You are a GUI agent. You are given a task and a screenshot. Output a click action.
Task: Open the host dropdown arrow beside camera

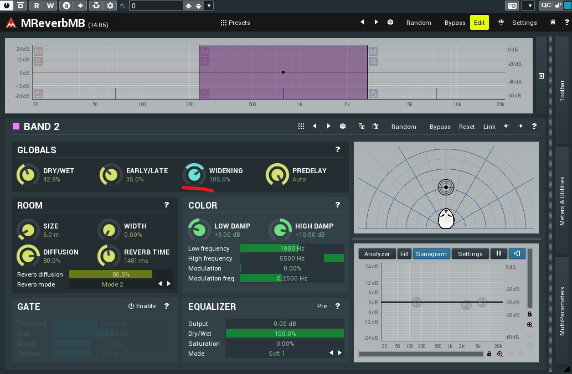click(x=529, y=6)
